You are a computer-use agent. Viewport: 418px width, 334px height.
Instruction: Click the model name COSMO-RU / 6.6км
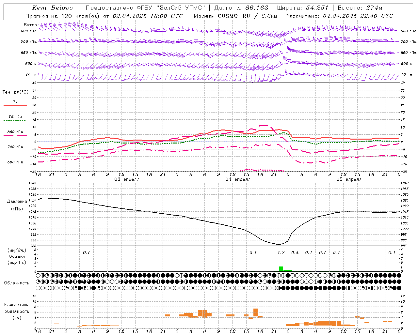247,16
